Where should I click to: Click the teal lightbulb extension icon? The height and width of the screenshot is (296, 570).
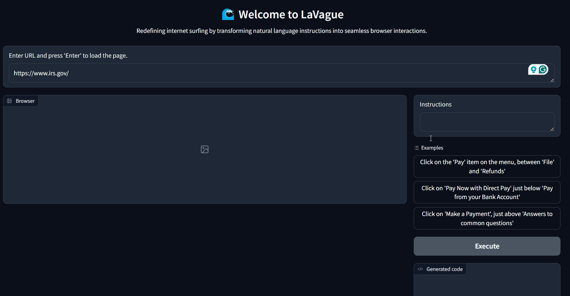coord(534,70)
